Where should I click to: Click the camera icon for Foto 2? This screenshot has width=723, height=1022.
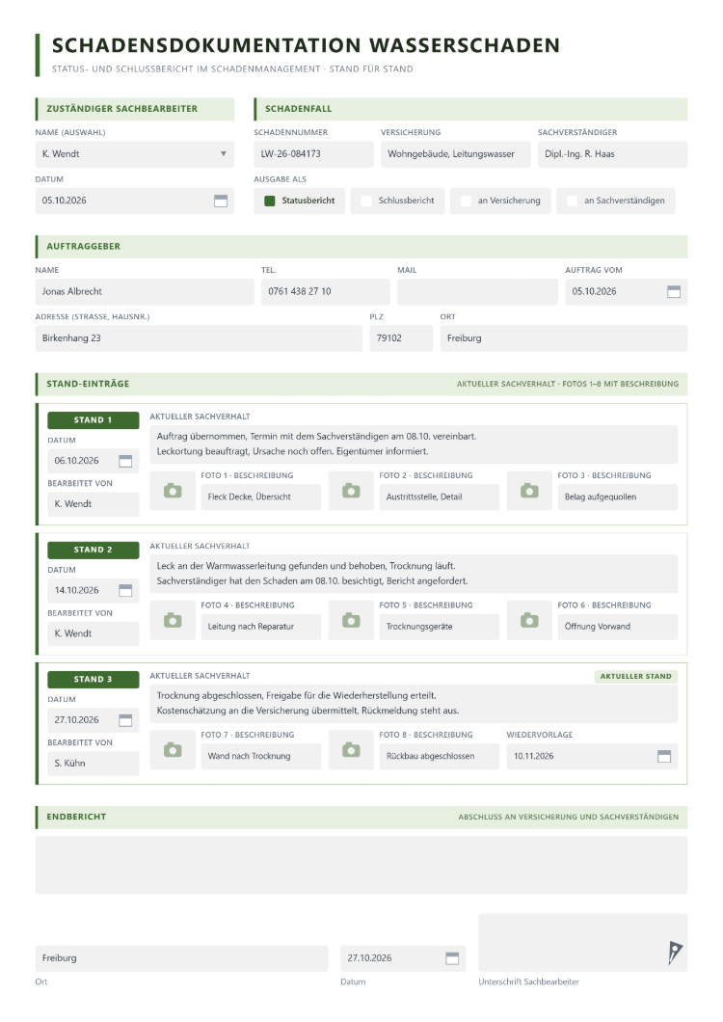[x=352, y=490]
